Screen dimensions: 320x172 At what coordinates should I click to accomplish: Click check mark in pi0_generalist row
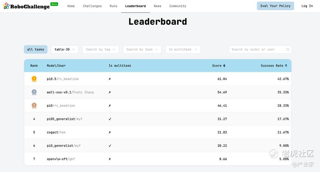point(110,145)
